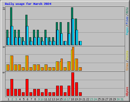The width and height of the screenshot is (130, 102).
Task: Click the red KBytes bar for day 20
Action: click(80, 94)
